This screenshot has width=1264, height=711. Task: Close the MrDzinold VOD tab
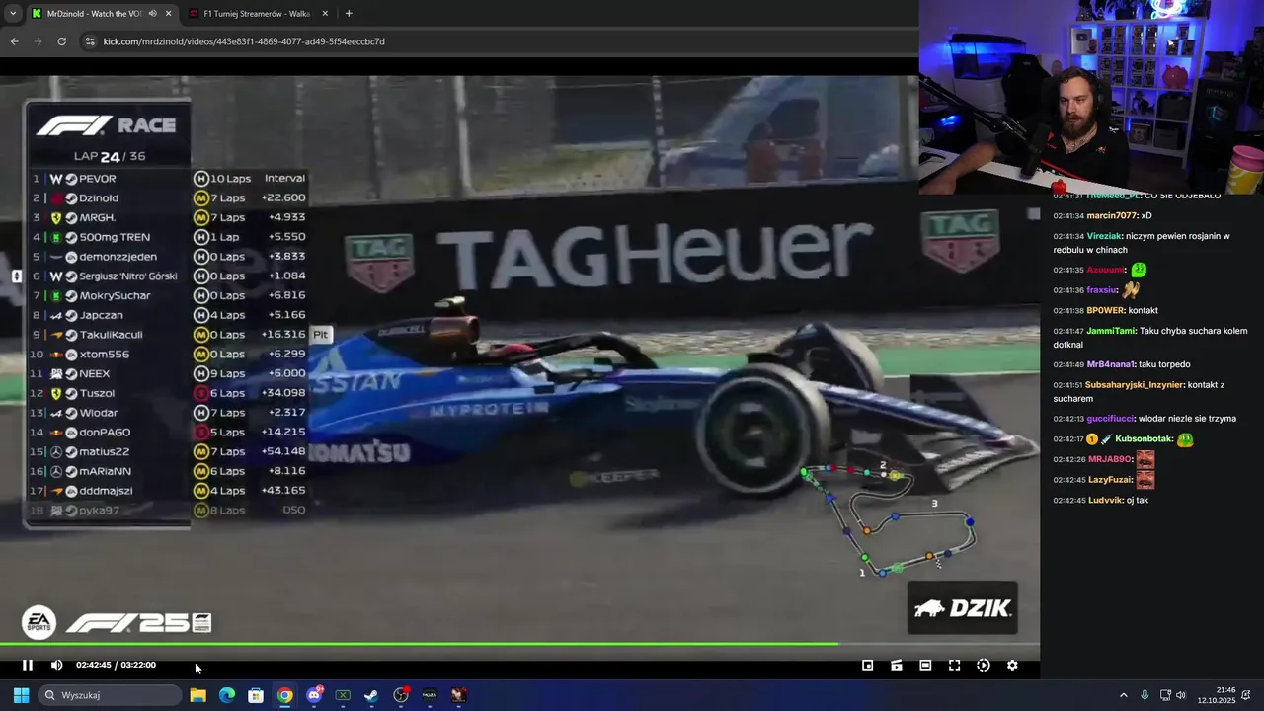coord(168,14)
